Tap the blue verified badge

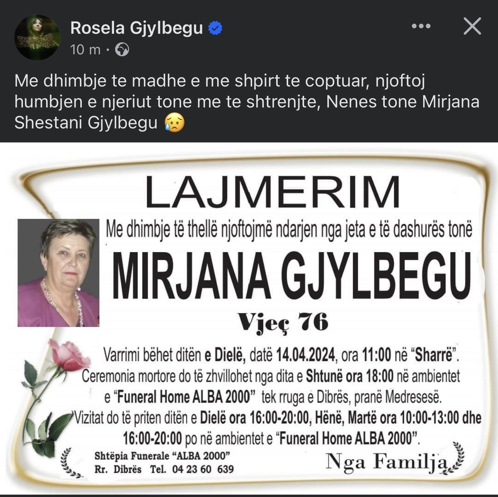coord(215,28)
